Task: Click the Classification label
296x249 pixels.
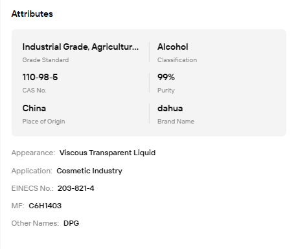Action: click(177, 60)
